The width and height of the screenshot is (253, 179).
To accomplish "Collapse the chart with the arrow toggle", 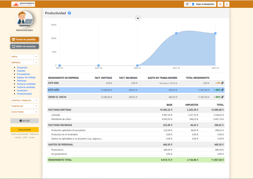I will pos(138,18).
